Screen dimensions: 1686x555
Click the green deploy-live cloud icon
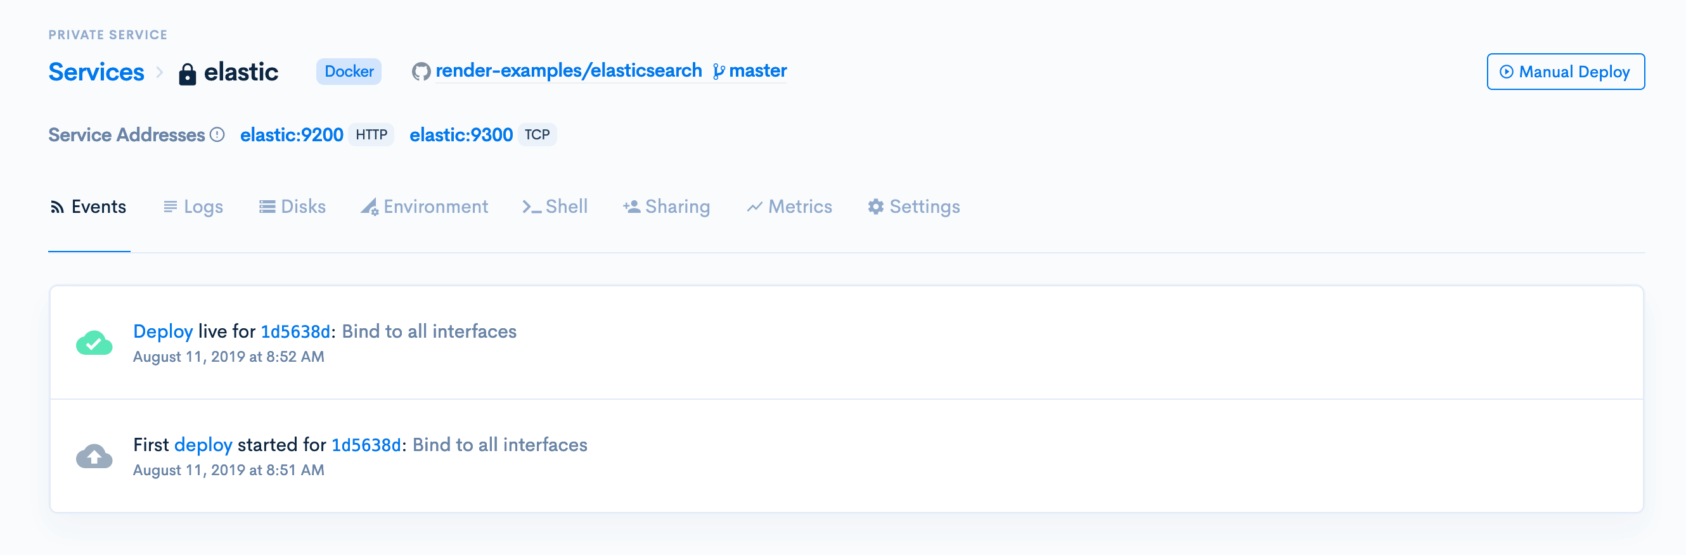click(94, 343)
